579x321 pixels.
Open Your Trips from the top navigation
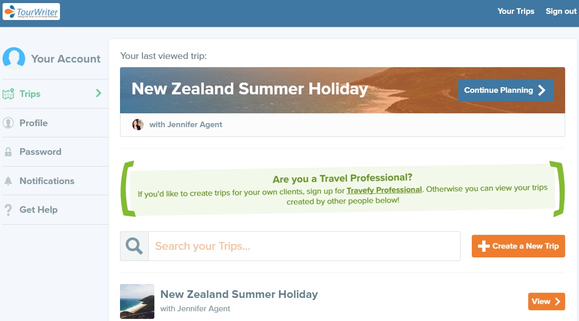(x=515, y=11)
